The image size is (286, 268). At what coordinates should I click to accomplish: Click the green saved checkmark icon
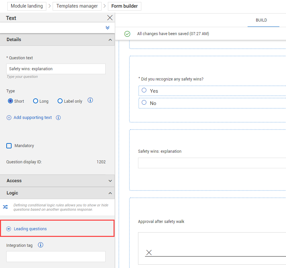point(127,34)
